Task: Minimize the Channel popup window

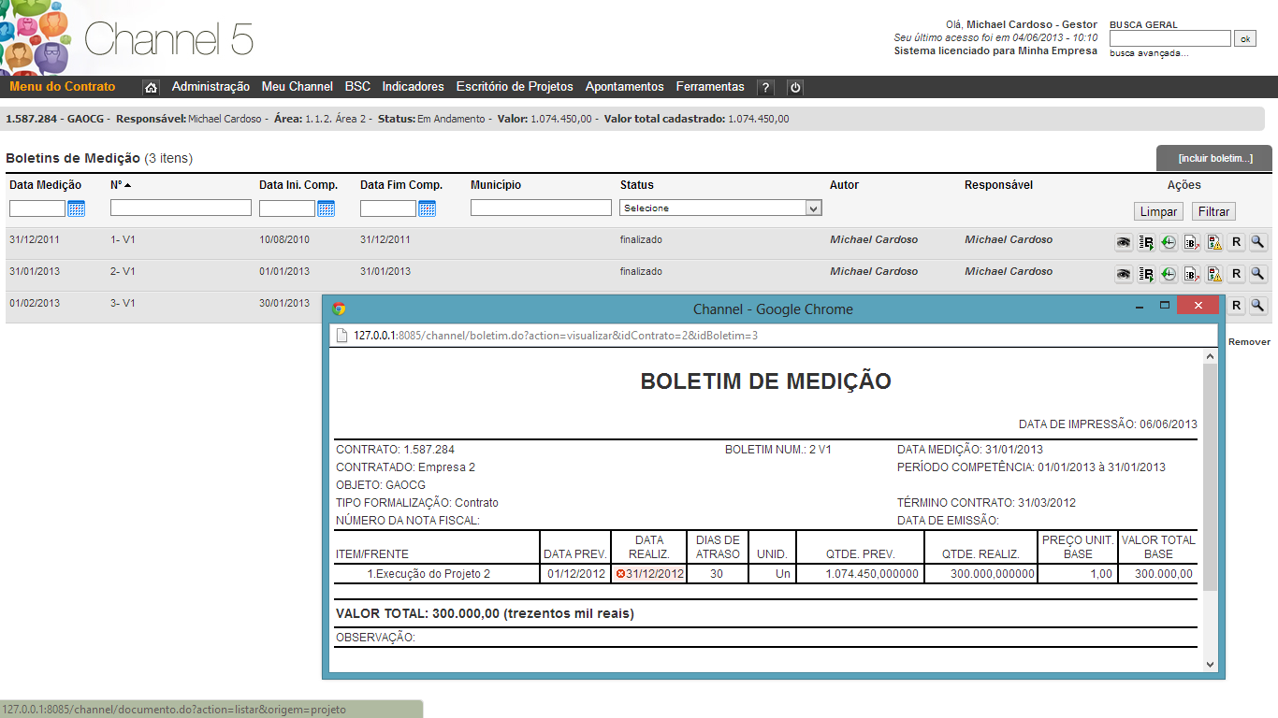Action: coord(1140,306)
